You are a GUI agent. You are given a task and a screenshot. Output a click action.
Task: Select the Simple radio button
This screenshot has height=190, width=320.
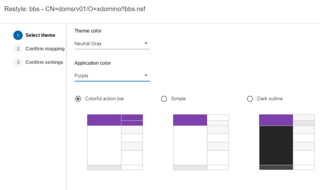(164, 99)
